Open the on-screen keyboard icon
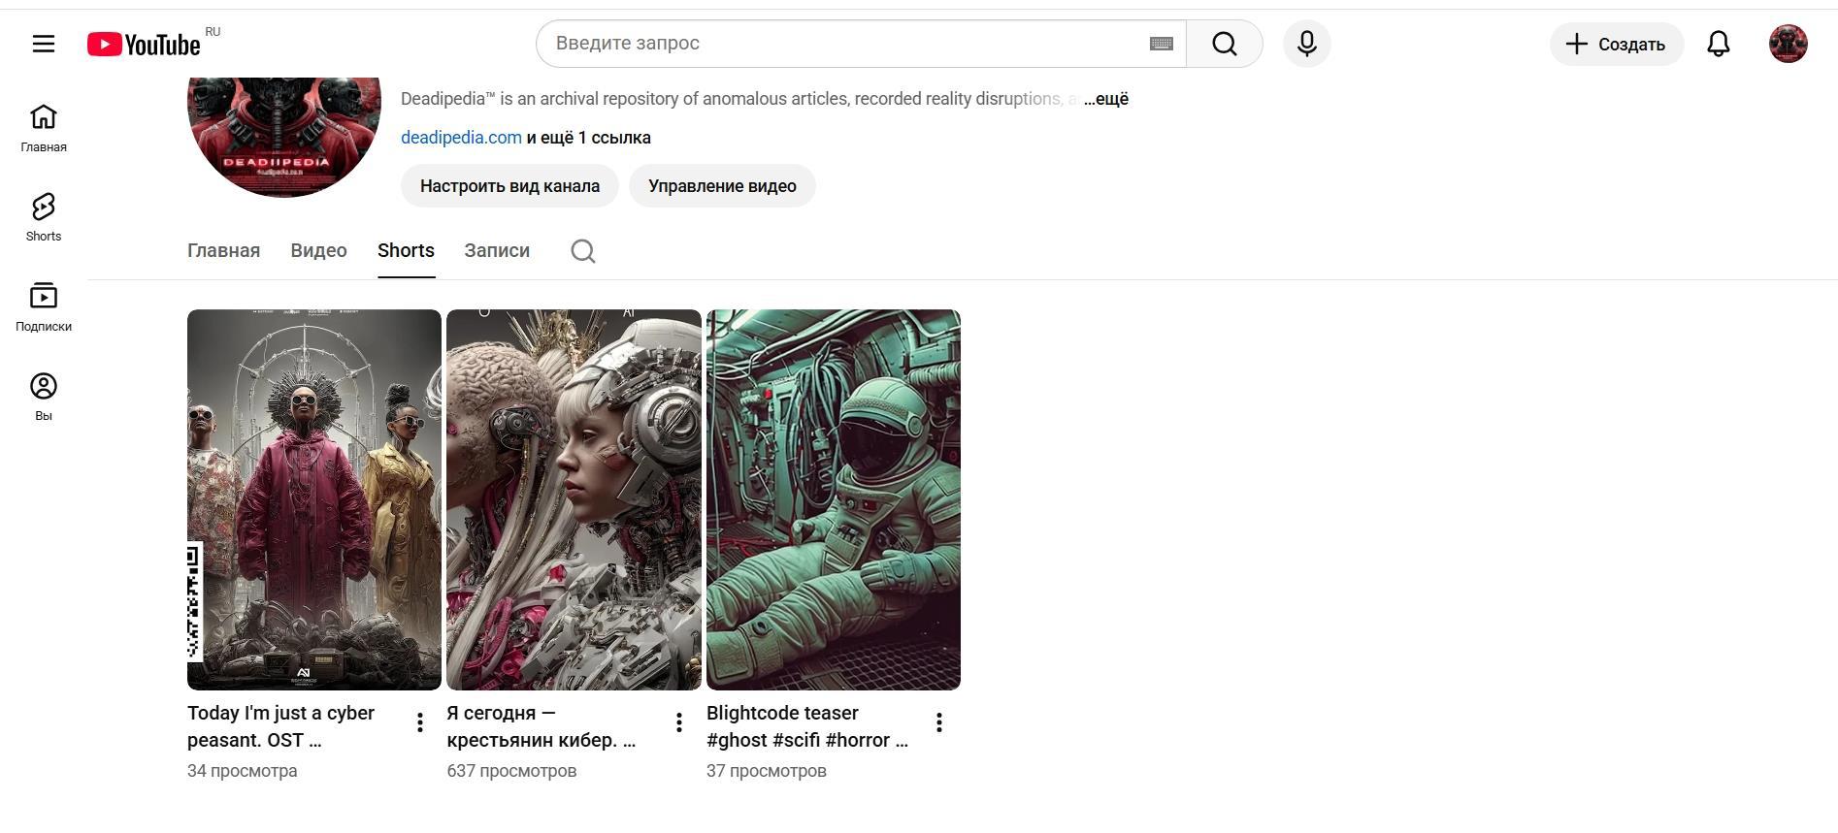The height and width of the screenshot is (833, 1838). 1161,44
